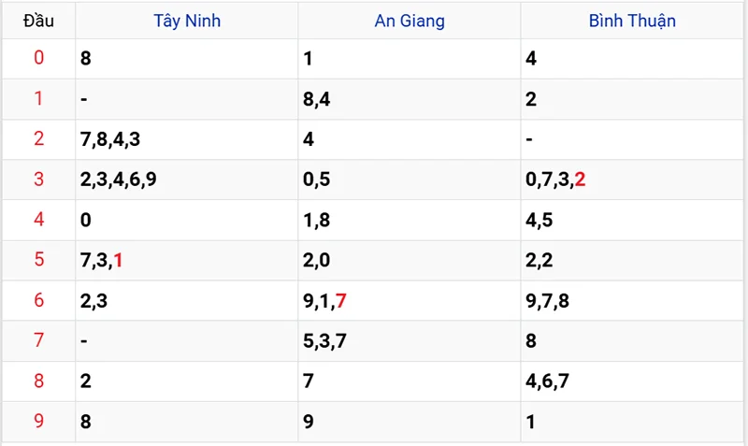Click An Giang cell showing 8,4
Image resolution: width=748 pixels, height=446 pixels.
click(317, 99)
